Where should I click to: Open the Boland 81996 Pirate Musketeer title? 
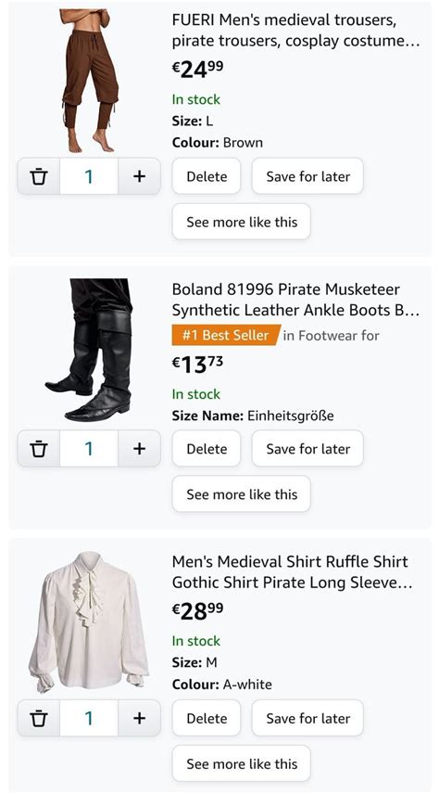(295, 300)
